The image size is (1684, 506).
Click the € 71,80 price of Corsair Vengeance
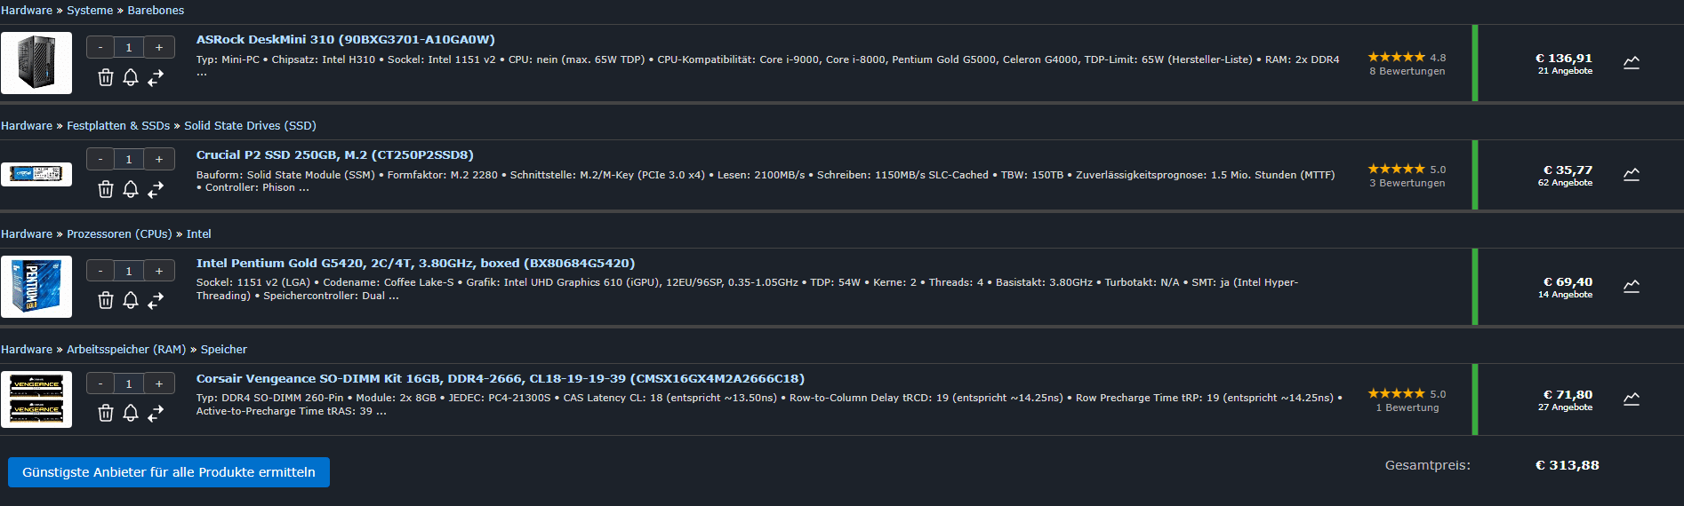[x=1568, y=394]
